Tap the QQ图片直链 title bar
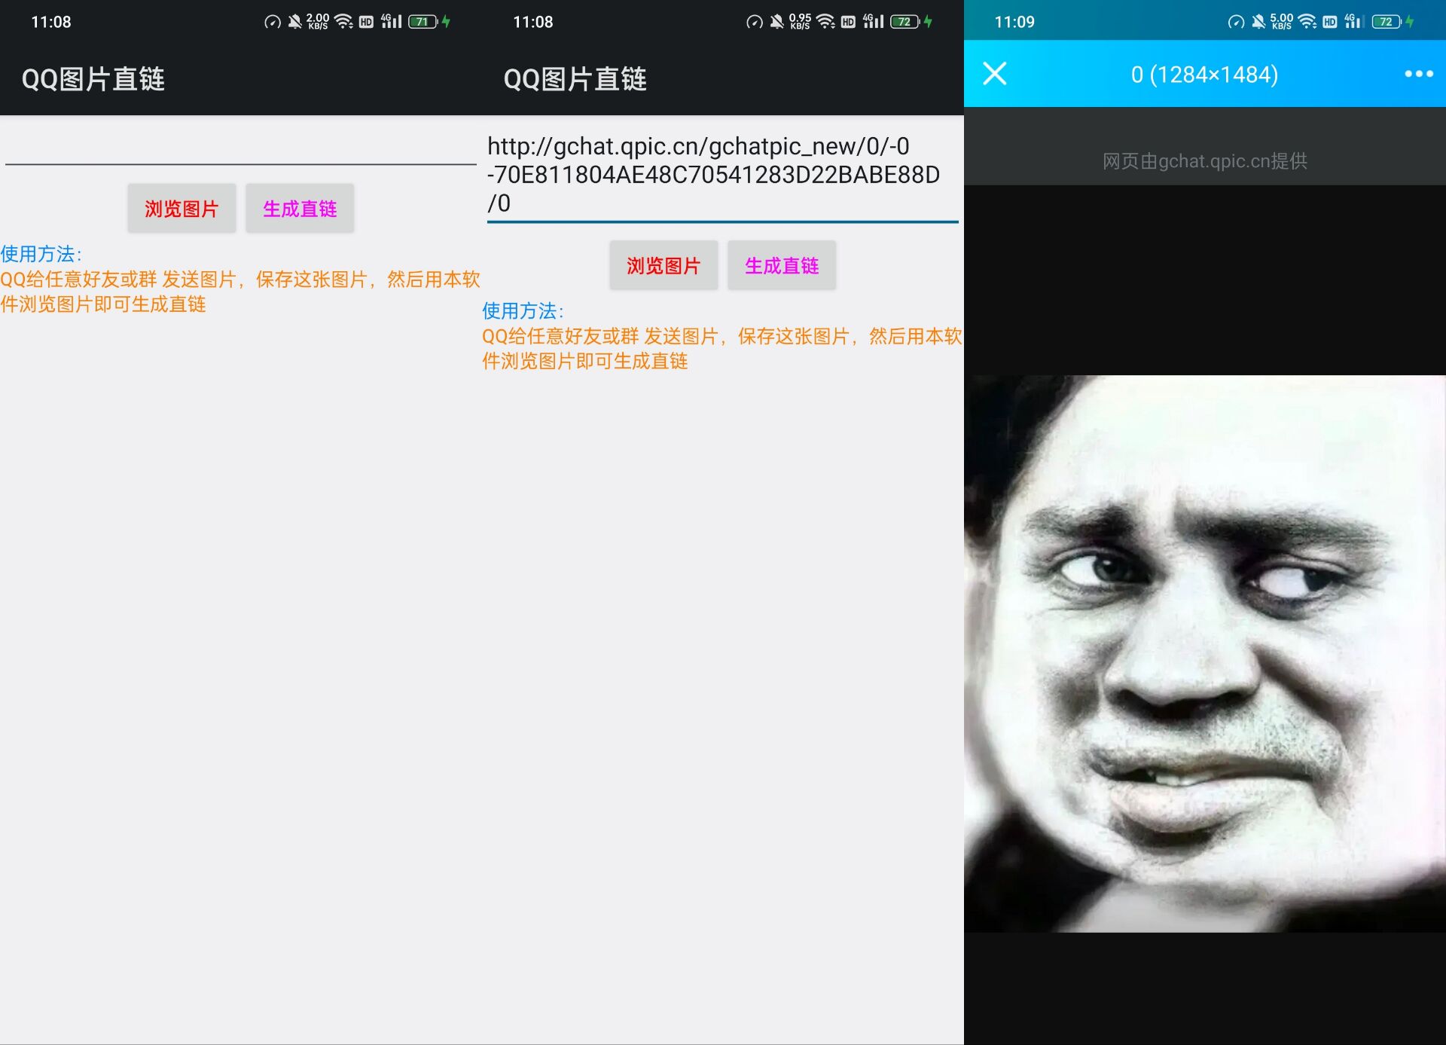The height and width of the screenshot is (1045, 1446). tap(92, 78)
